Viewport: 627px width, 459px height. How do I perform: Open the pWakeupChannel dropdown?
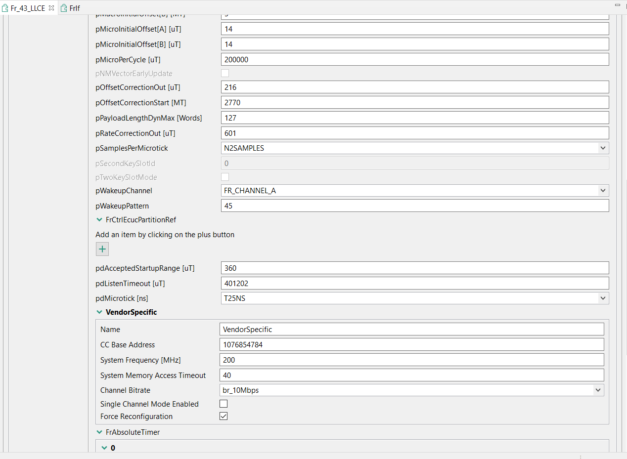tap(602, 190)
